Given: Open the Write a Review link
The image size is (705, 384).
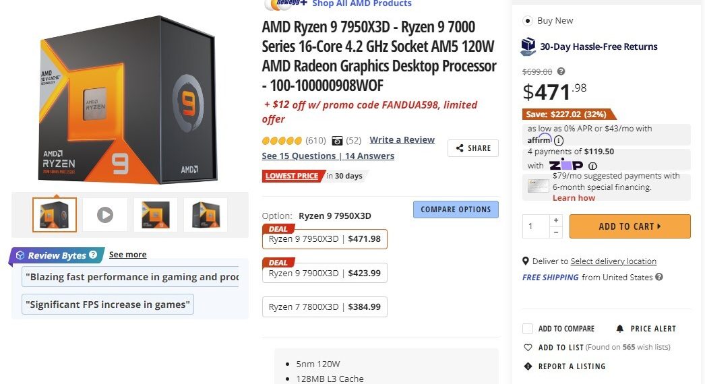Looking at the screenshot, I should pyautogui.click(x=402, y=140).
